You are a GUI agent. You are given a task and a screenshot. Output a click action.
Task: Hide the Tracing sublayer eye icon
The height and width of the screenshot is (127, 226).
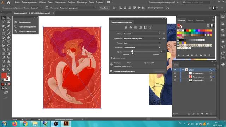(175, 77)
